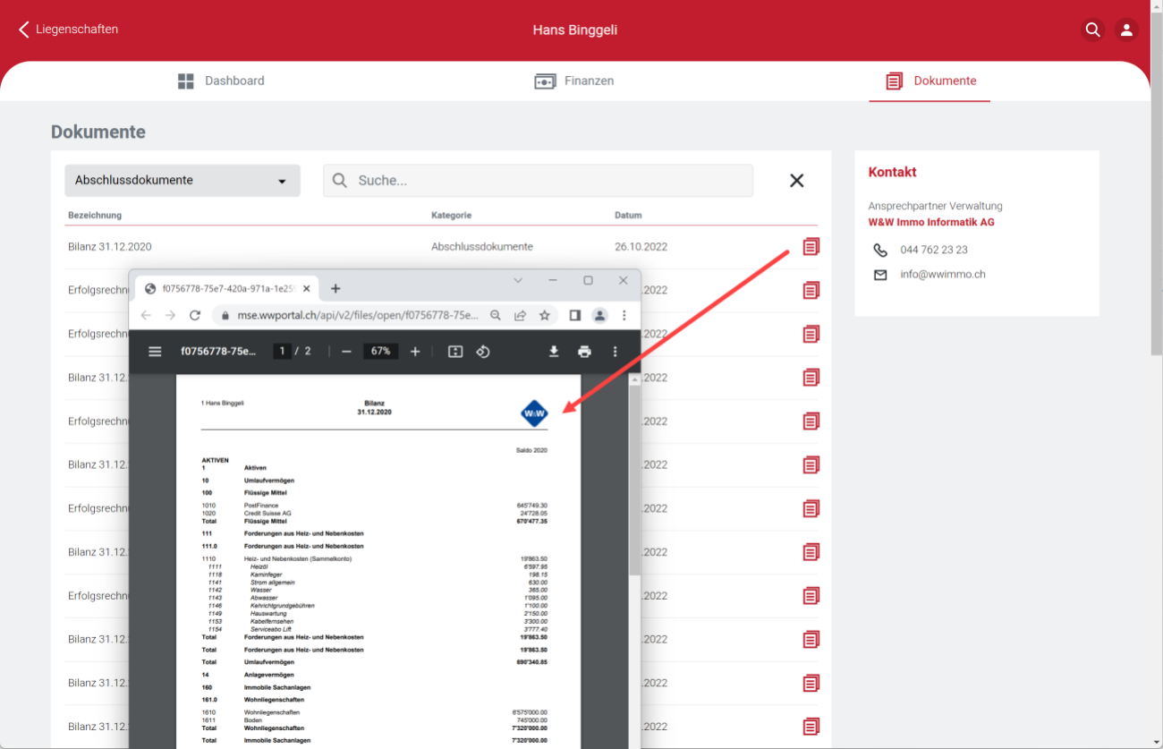
Task: Switch to the Dashboard tab
Action: [221, 81]
